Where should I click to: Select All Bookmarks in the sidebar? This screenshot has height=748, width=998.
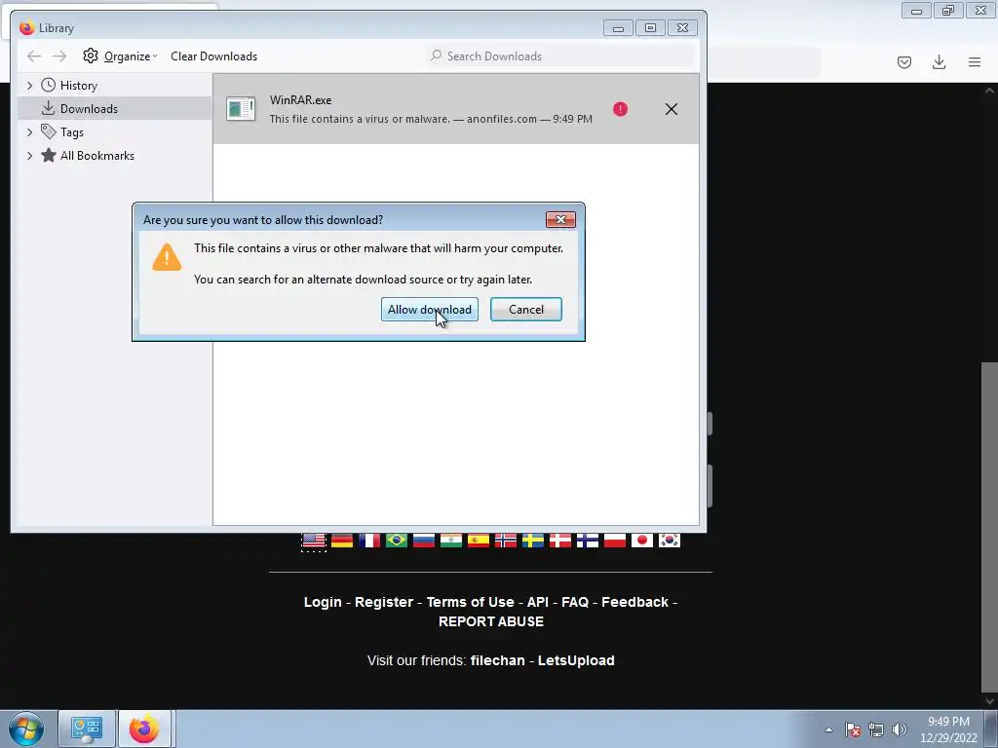96,156
